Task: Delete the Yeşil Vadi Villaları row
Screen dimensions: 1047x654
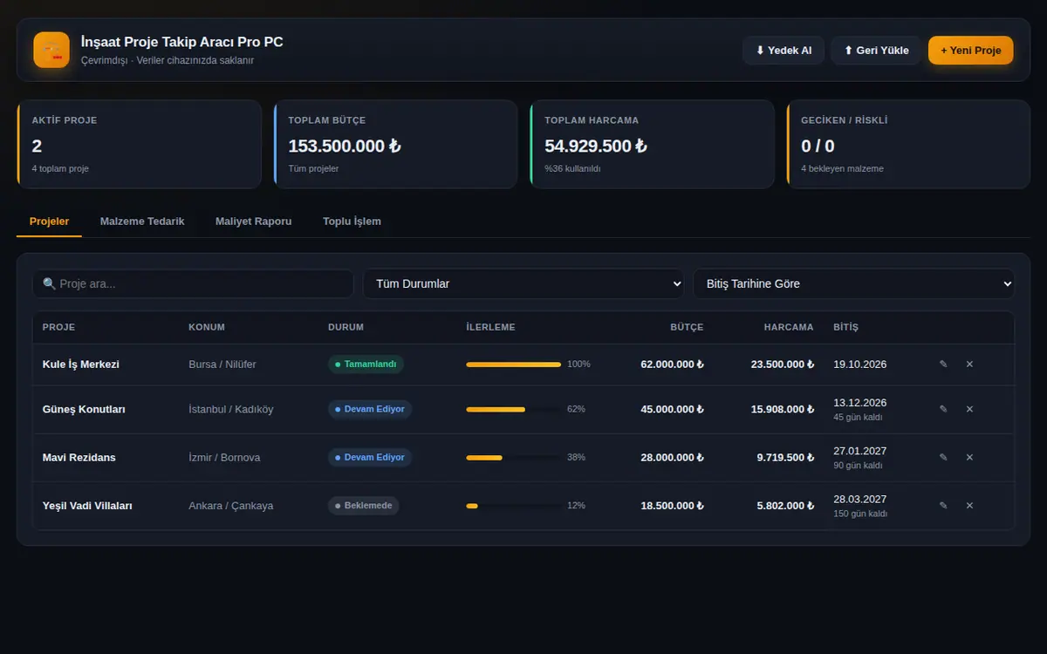Action: click(969, 506)
